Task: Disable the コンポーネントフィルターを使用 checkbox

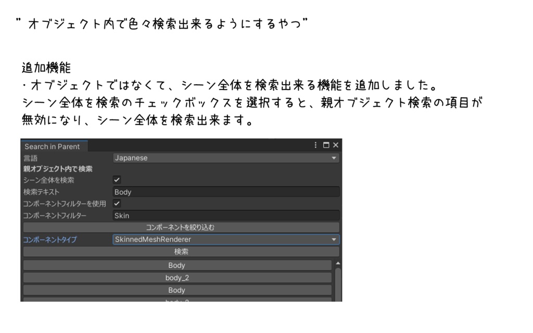Action: coord(116,203)
